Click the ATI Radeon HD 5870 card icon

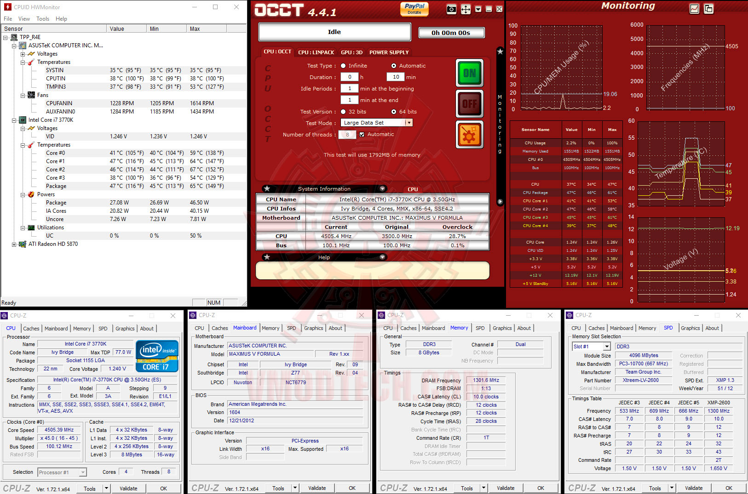point(23,244)
